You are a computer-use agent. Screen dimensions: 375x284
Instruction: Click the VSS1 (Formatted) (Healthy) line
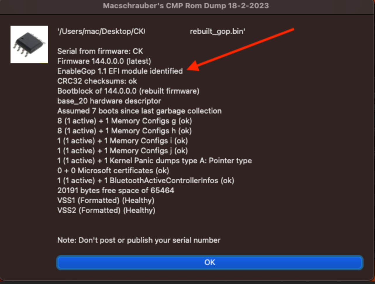pos(106,200)
